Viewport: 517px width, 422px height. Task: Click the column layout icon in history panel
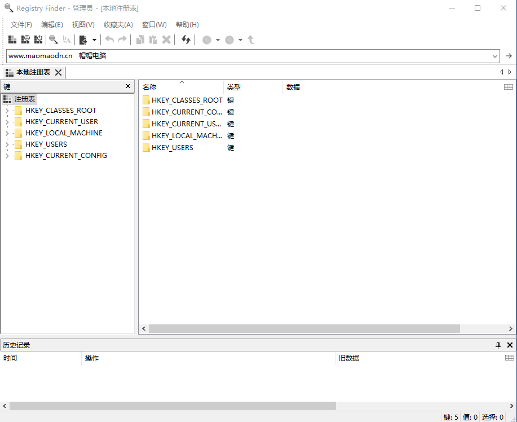(510, 358)
